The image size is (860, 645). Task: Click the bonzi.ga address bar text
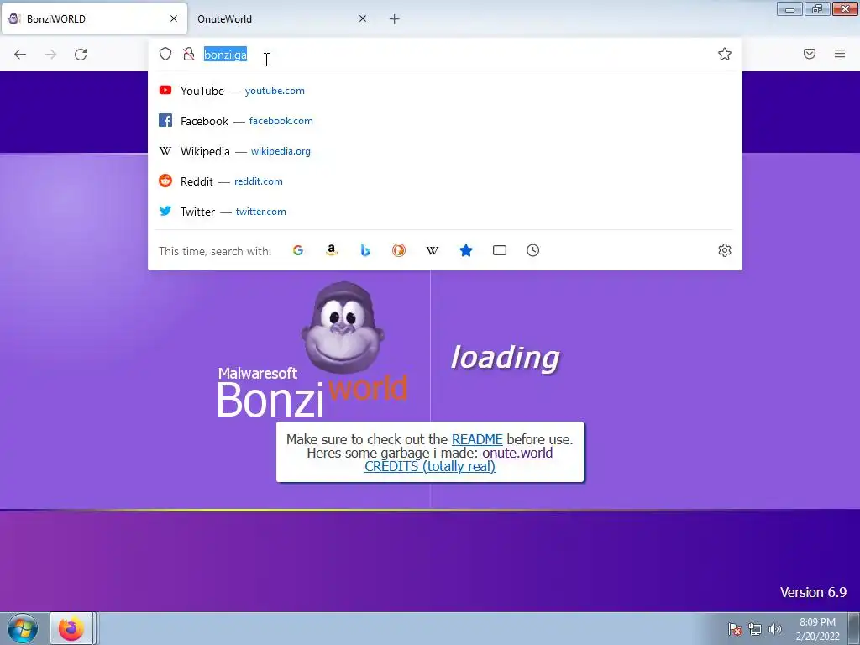coord(225,55)
